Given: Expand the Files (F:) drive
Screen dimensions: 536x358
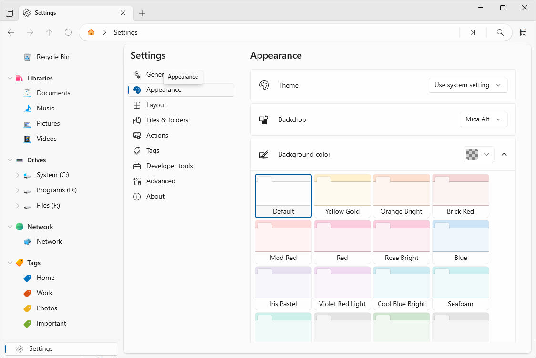Looking at the screenshot, I should click(18, 206).
